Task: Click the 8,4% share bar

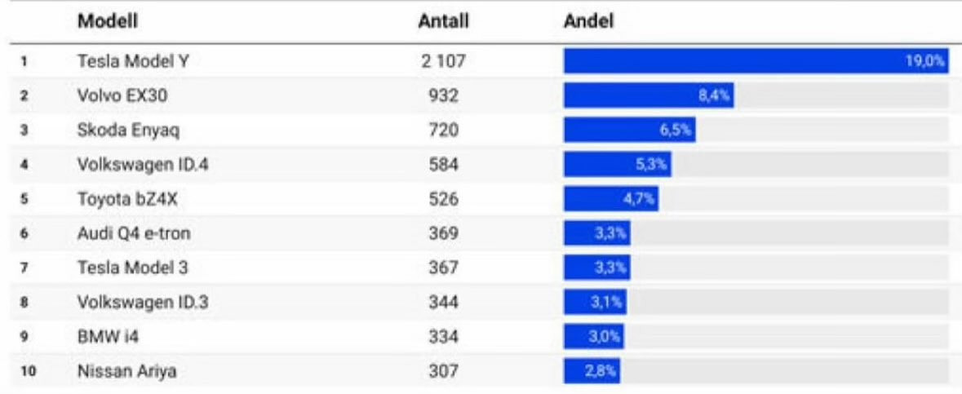Action: 649,95
